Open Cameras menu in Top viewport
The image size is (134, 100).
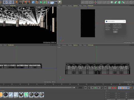point(64,6)
